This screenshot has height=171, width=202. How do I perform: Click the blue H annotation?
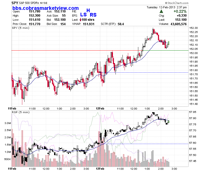click(x=88, y=10)
